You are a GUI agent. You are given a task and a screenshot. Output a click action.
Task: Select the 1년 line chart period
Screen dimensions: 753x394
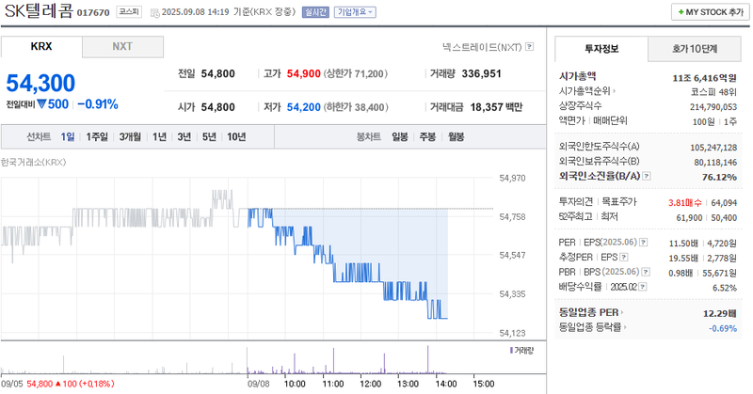[159, 136]
